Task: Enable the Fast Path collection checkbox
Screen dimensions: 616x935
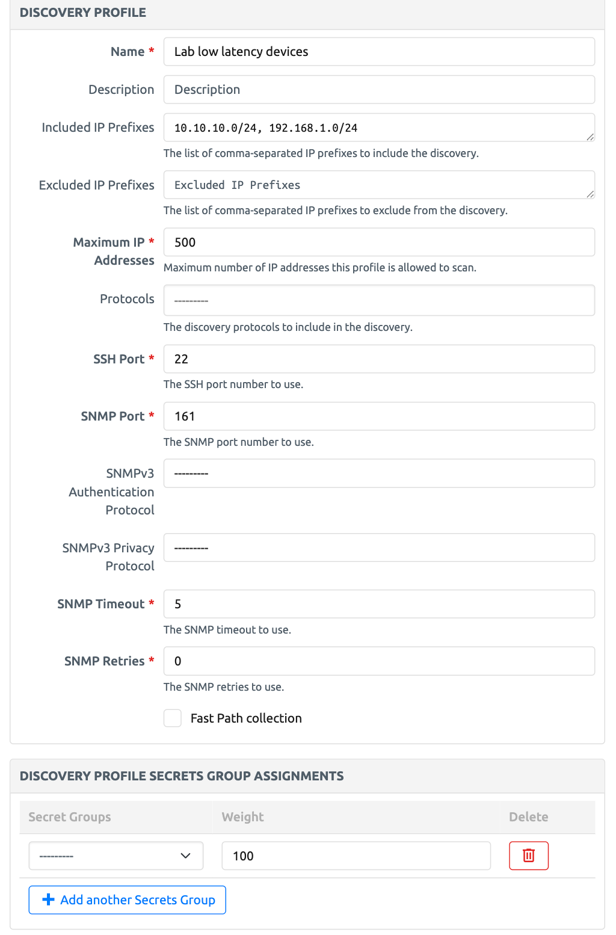Action: [173, 718]
